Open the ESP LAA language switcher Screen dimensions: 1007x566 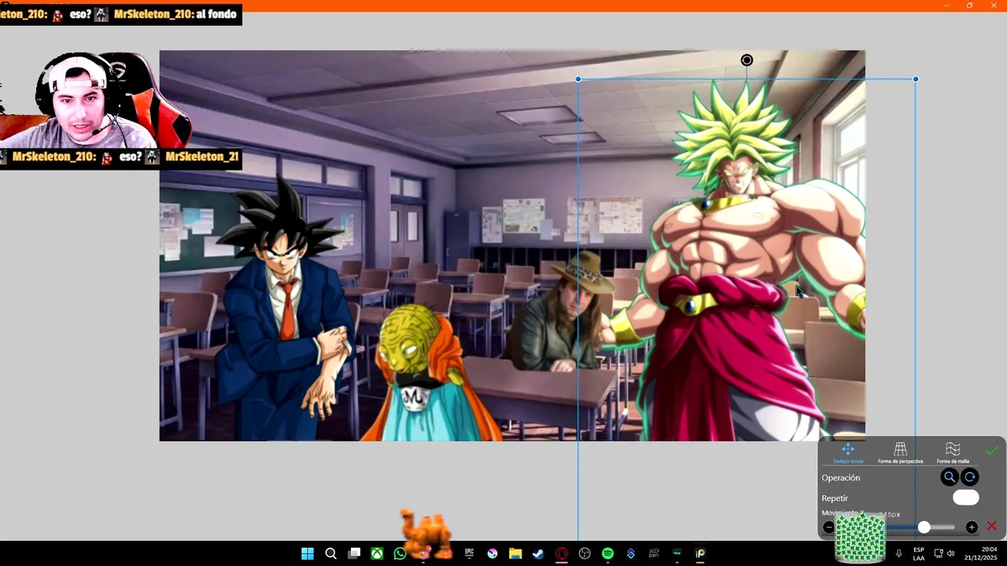pos(919,553)
